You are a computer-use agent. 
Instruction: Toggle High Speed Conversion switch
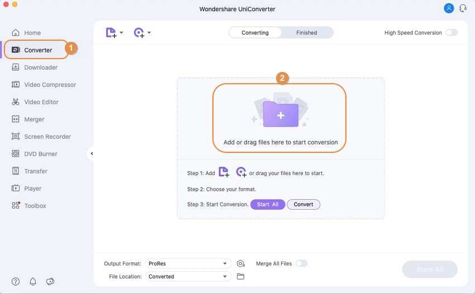pyautogui.click(x=452, y=32)
